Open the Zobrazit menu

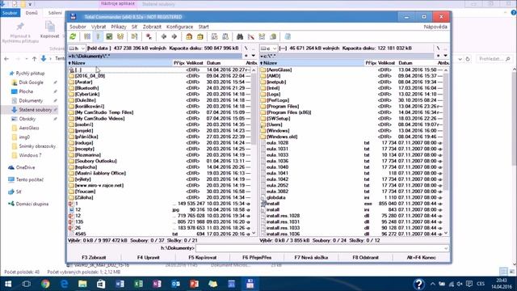(x=152, y=27)
